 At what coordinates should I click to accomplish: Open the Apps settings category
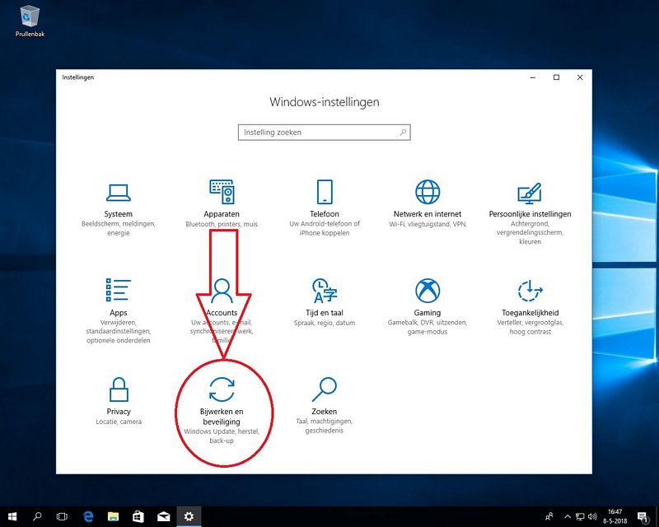coord(118,311)
